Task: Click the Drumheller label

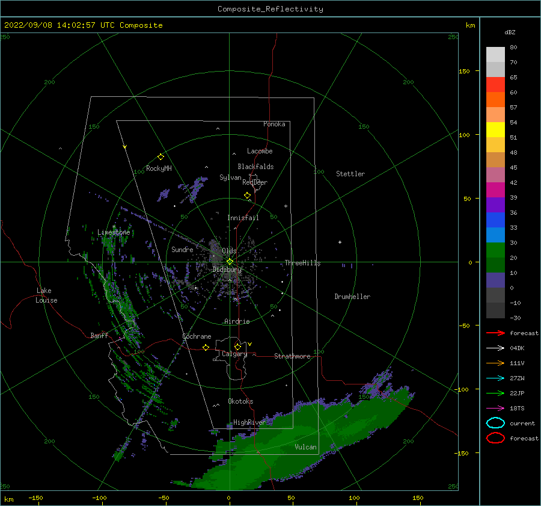Action: click(352, 297)
